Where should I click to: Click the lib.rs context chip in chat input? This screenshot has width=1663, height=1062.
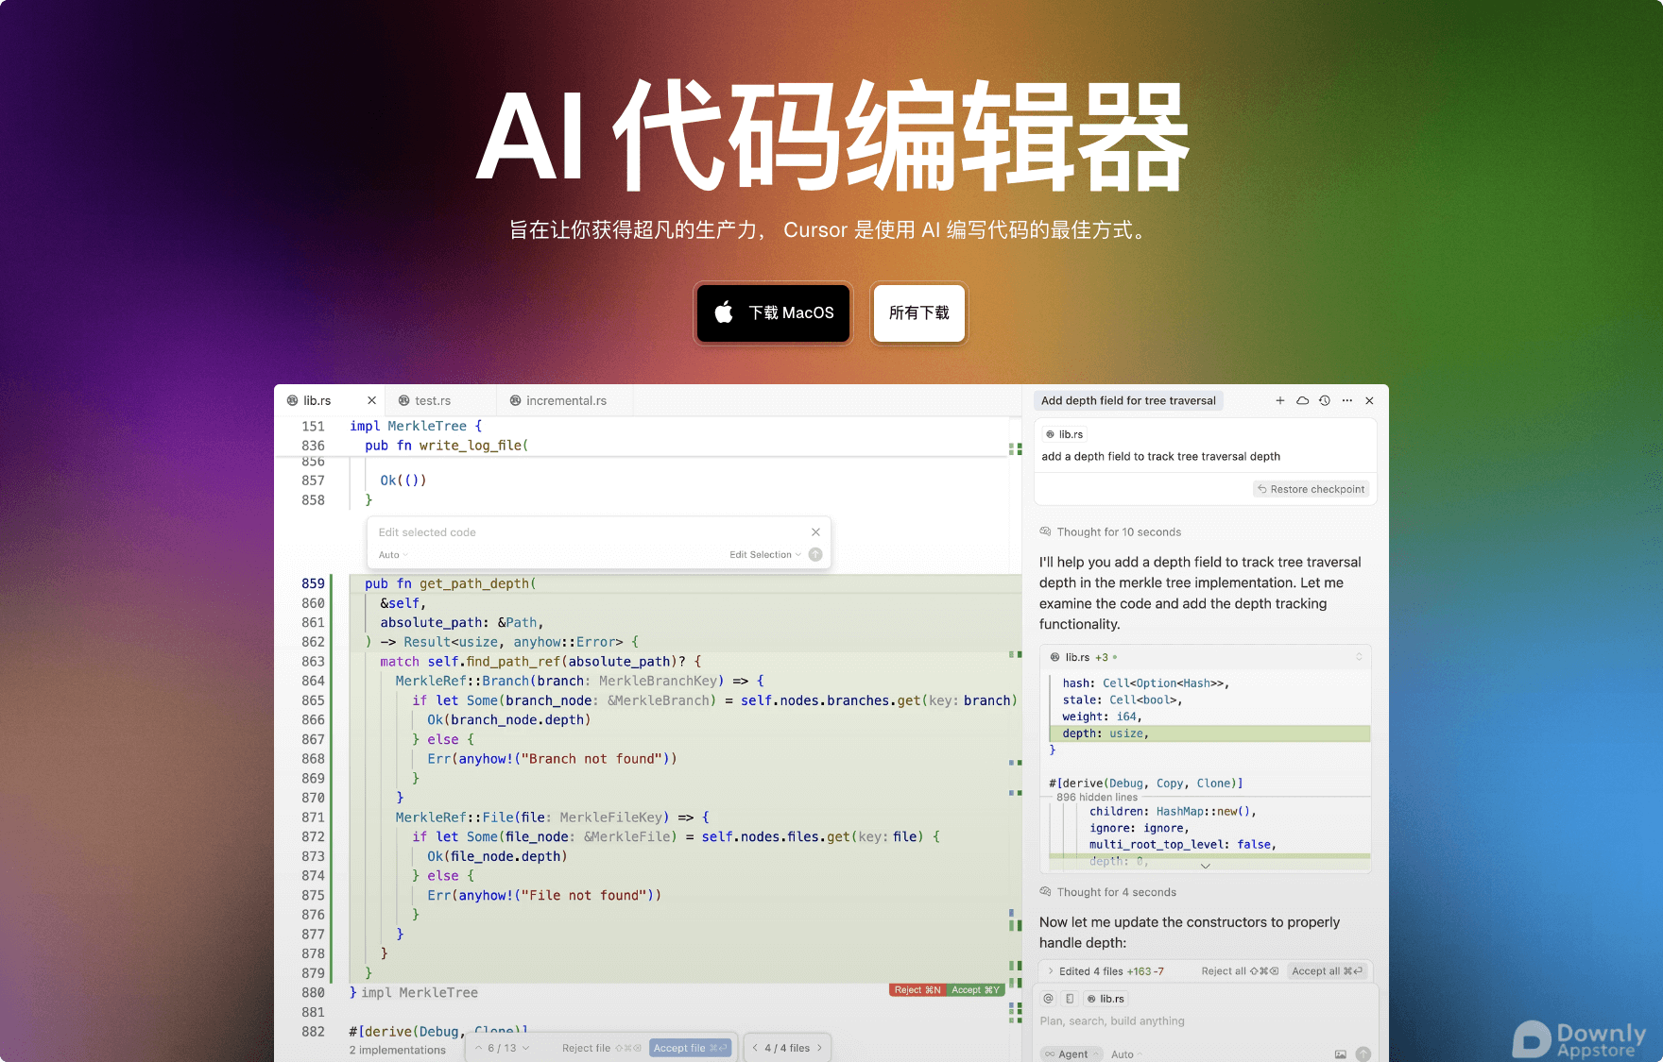(1106, 999)
